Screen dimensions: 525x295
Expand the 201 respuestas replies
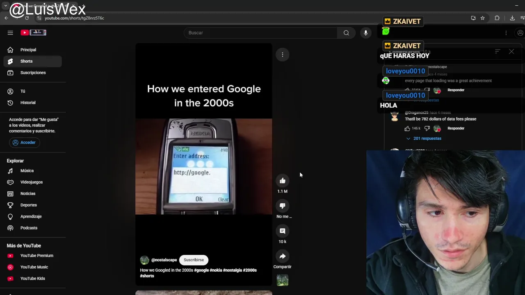[423, 138]
